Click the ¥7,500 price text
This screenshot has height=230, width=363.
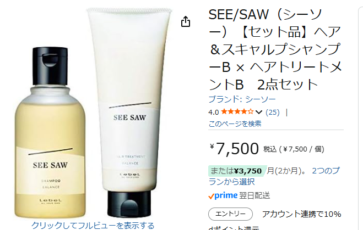click(234, 148)
